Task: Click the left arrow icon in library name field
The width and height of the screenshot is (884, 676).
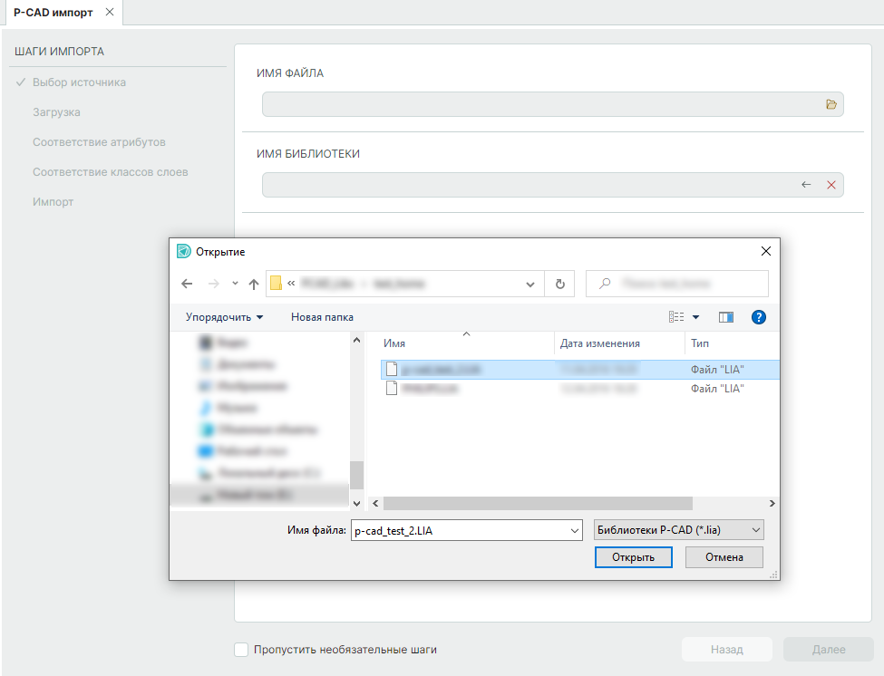Action: point(806,185)
